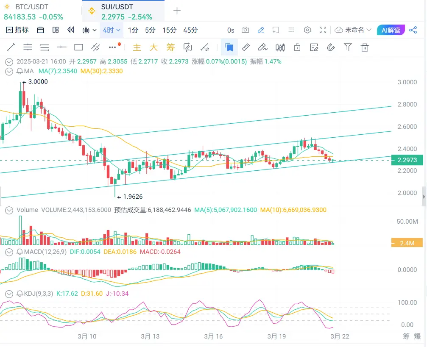Viewport: 427px width, 347px height.
Task: Select the horizontal lines channel tool
Action: (x=28, y=47)
